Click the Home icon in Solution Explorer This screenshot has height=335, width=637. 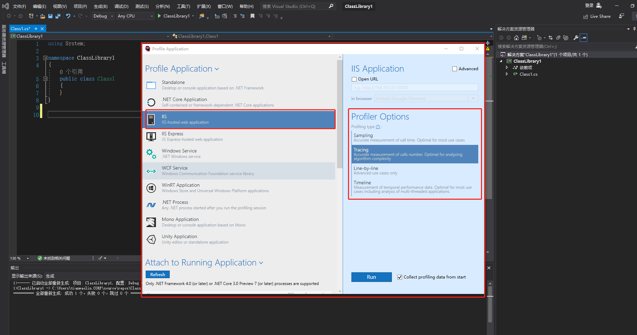[516, 38]
